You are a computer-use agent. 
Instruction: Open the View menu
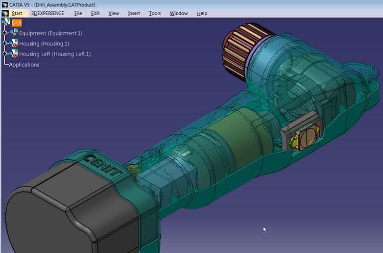(113, 13)
